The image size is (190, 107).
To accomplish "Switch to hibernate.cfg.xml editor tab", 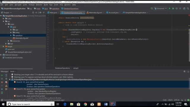I will (95, 12).
